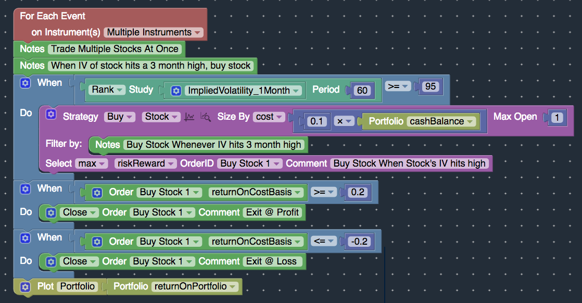Screen dimensions: 582x303
Task: Click gear on Close order Exit @ Profit block
Action: click(51, 213)
